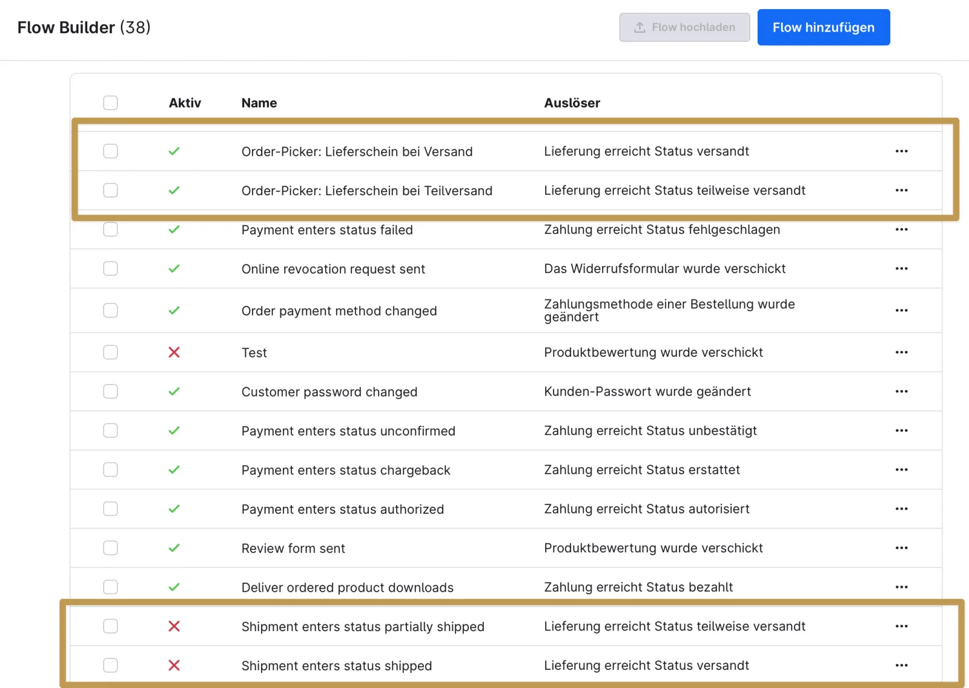Viewport: 969px width, 688px height.
Task: Tick checkbox for Payment enters status failed
Action: tap(110, 230)
